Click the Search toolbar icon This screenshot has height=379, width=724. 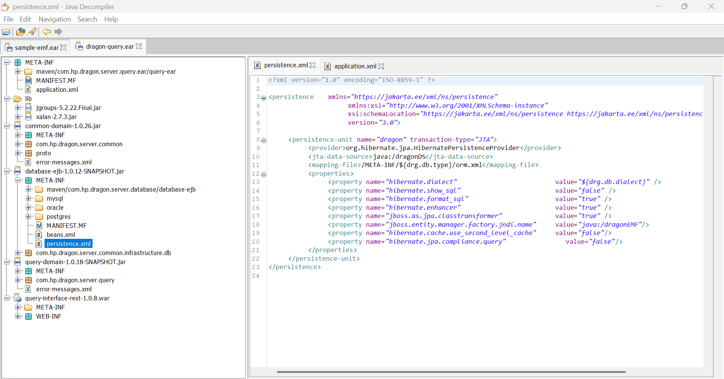32,32
